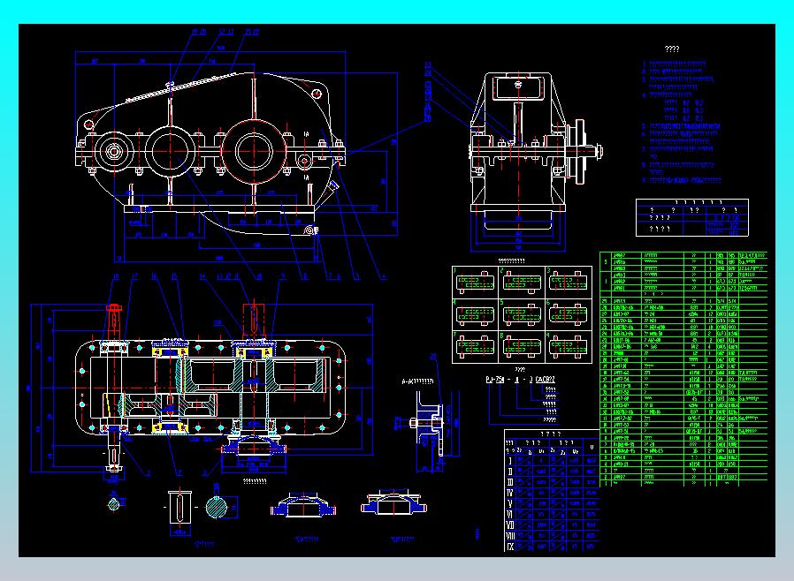Image resolution: width=794 pixels, height=581 pixels.
Task: Select assembly arrangement diagram number 5
Action: (522, 314)
